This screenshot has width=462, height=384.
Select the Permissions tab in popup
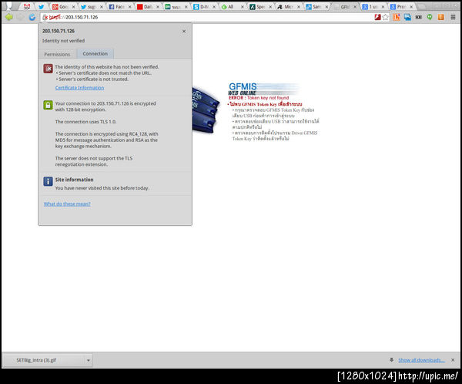pyautogui.click(x=57, y=54)
